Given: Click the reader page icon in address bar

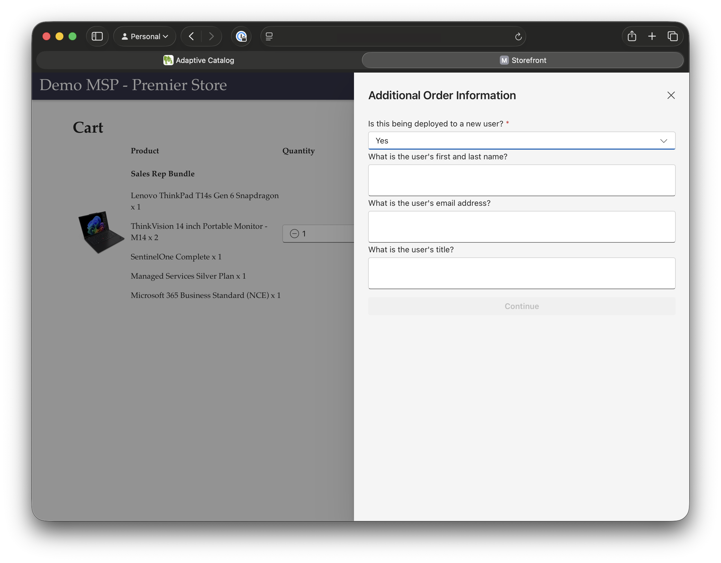Looking at the screenshot, I should [x=269, y=36].
